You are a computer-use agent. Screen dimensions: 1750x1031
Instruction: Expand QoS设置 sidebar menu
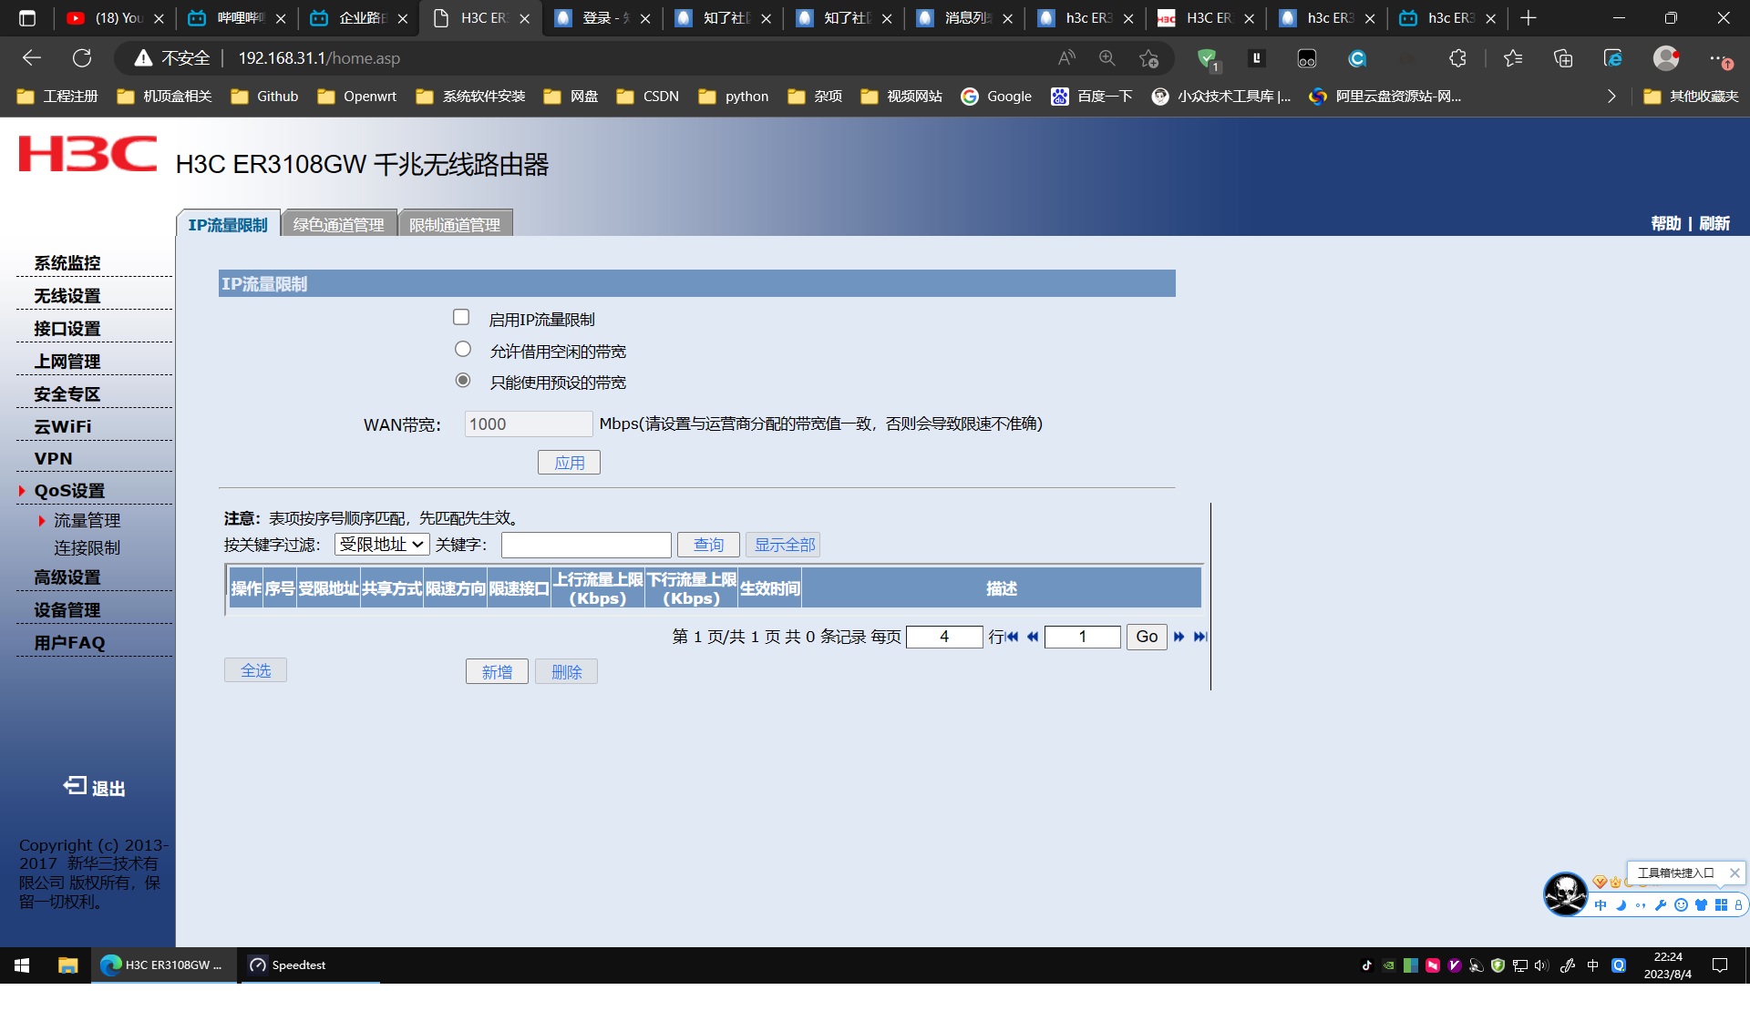tap(69, 491)
